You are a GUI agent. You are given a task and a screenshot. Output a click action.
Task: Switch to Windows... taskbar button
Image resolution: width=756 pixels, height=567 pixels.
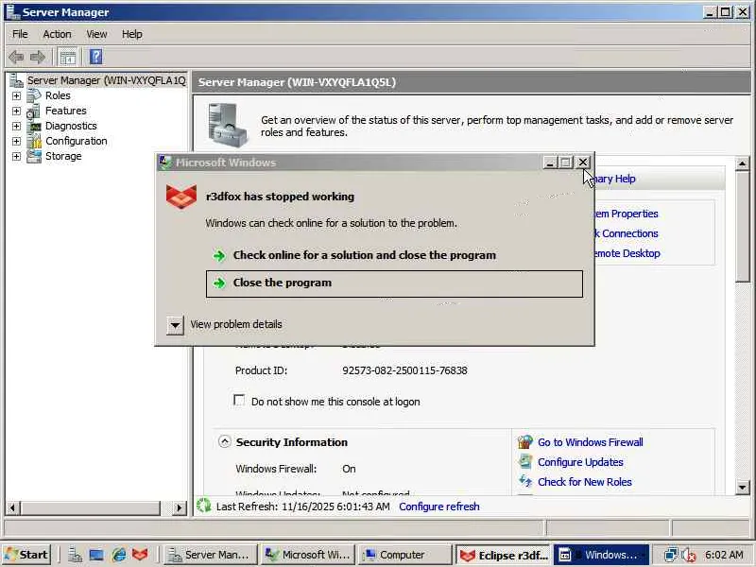601,555
